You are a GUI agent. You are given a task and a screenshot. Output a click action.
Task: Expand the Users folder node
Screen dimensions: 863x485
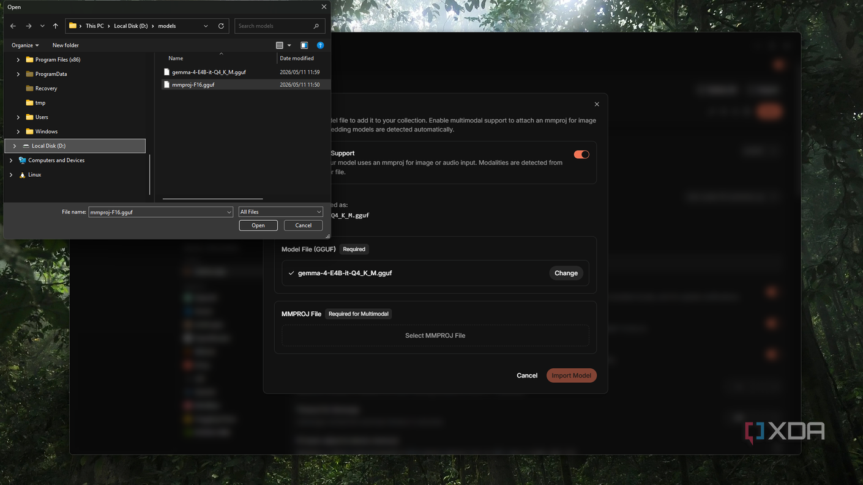pyautogui.click(x=18, y=117)
